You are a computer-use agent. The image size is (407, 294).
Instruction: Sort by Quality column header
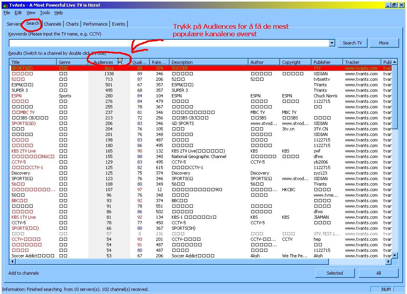(140, 62)
